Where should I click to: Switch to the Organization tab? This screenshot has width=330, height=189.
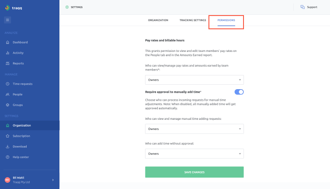click(x=158, y=20)
